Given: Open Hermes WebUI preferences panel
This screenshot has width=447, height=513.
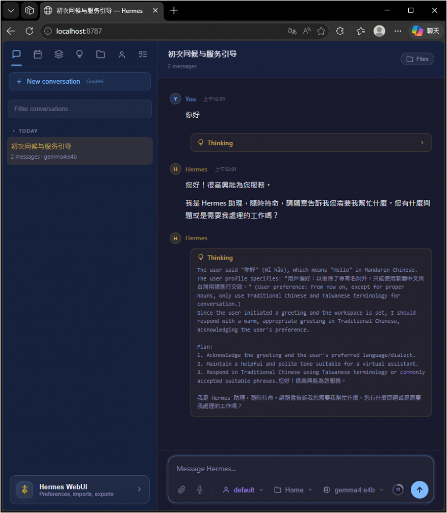Looking at the screenshot, I should 80,490.
